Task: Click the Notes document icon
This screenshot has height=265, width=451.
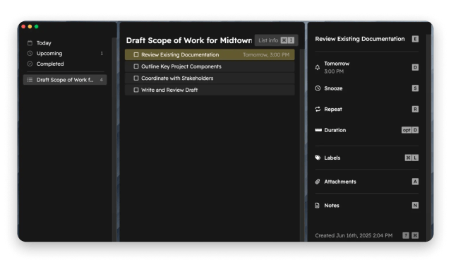Action: point(317,206)
